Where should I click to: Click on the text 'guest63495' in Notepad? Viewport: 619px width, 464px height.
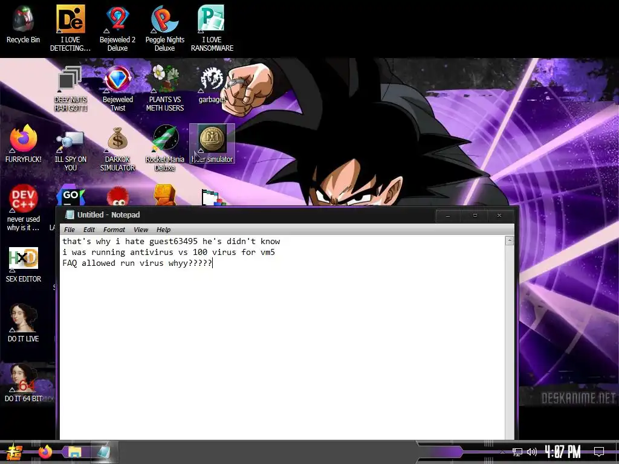173,241
